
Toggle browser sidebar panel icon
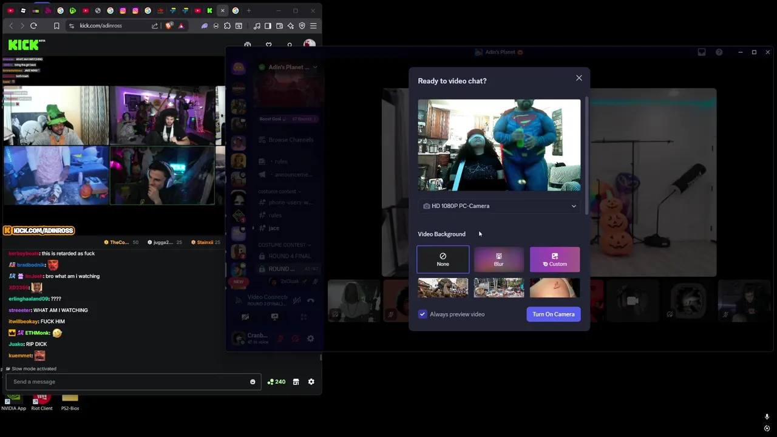(x=268, y=25)
